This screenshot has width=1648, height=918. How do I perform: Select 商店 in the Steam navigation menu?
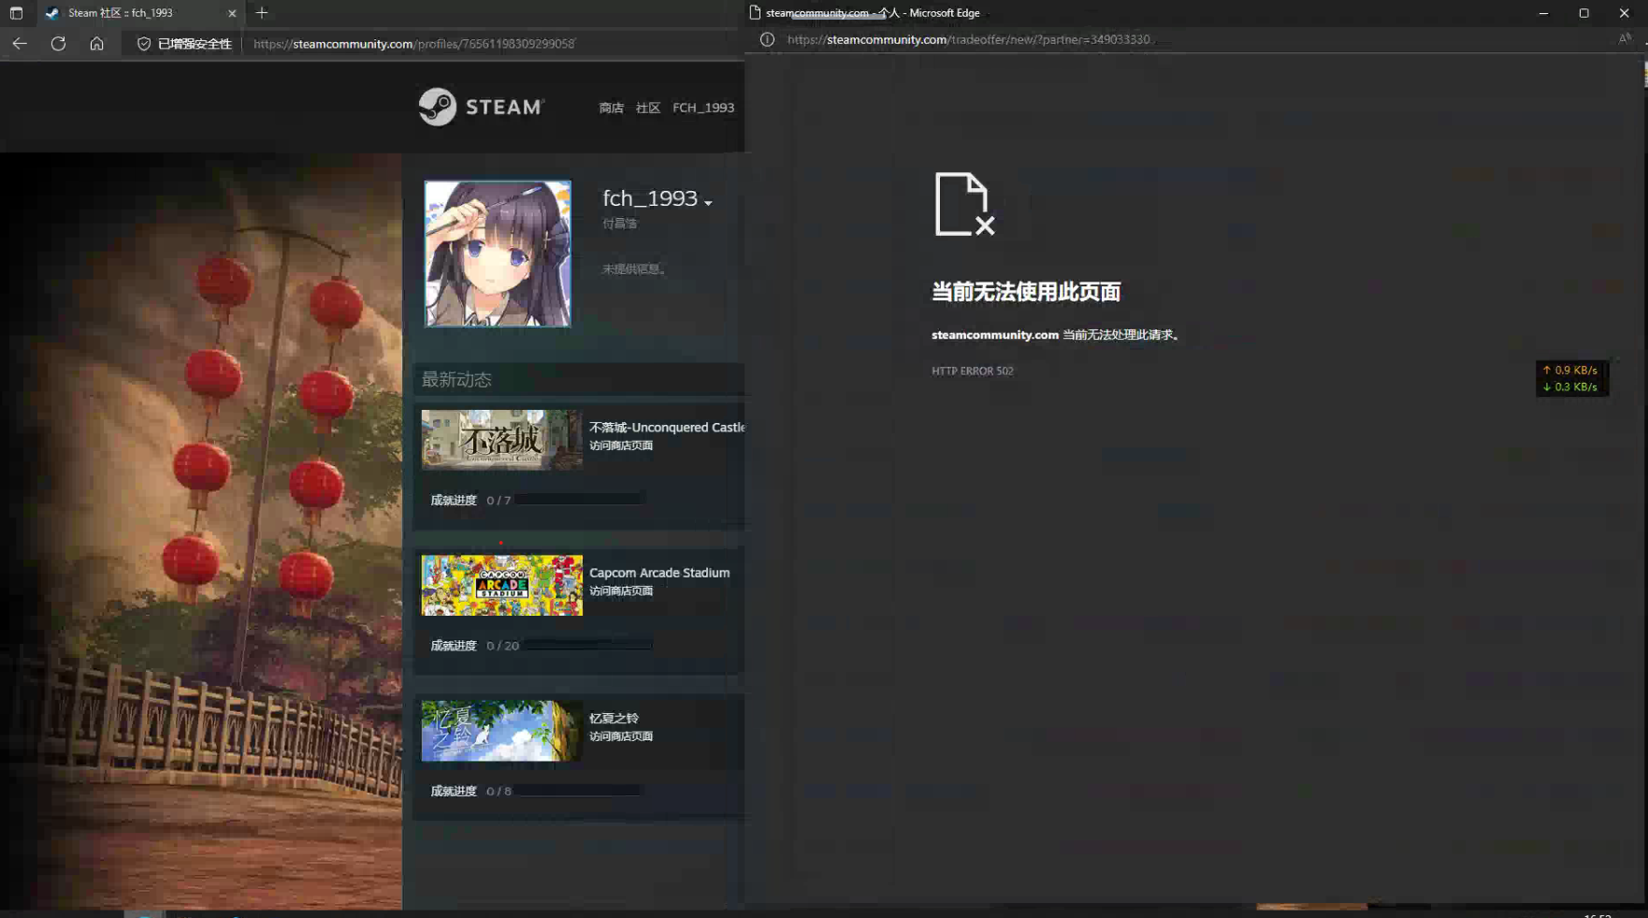[x=612, y=107]
